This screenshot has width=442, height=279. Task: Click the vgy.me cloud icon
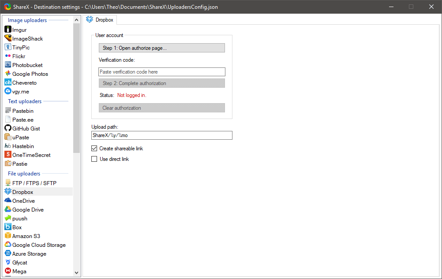(8, 91)
